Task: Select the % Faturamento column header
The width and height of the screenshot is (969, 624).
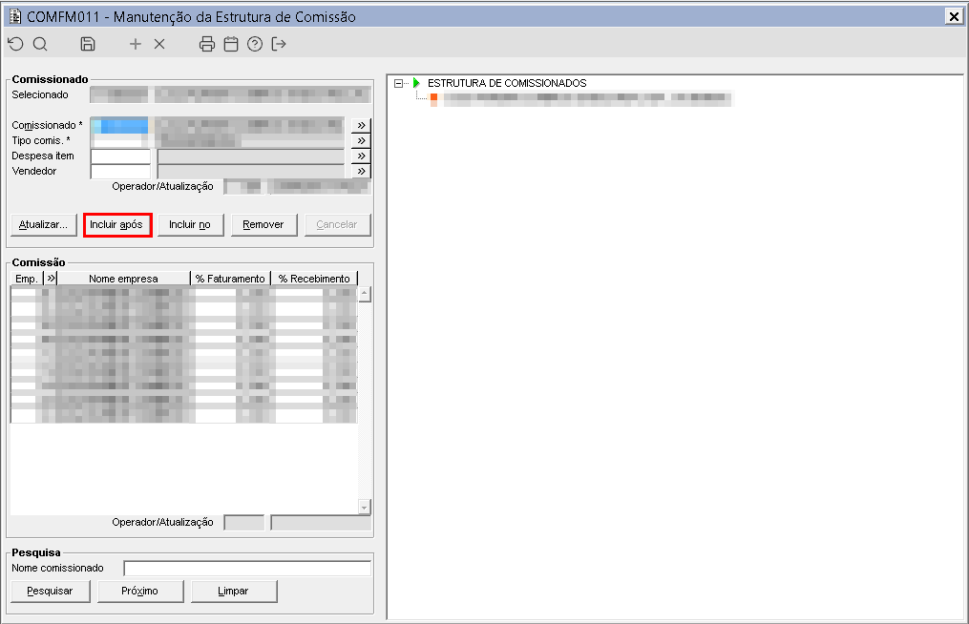Action: [230, 279]
